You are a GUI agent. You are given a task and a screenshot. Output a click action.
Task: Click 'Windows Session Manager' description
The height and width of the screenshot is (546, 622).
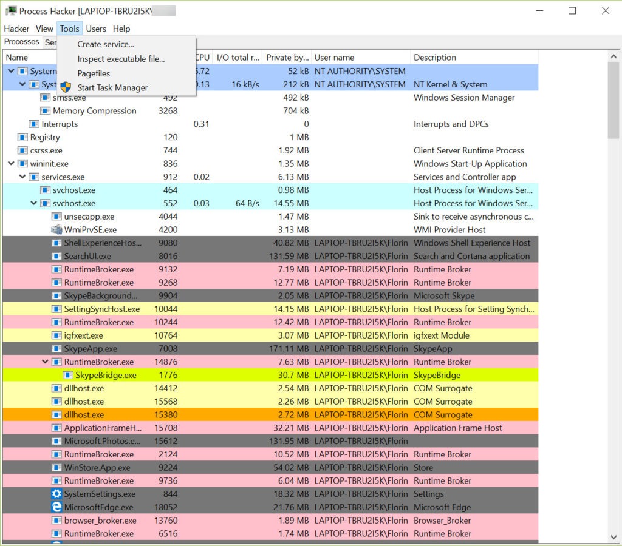tap(463, 98)
